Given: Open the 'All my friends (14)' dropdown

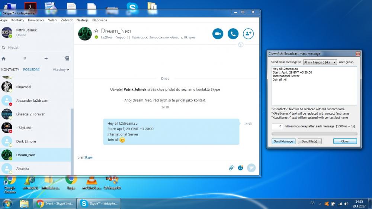Looking at the screenshot, I should click(320, 62).
